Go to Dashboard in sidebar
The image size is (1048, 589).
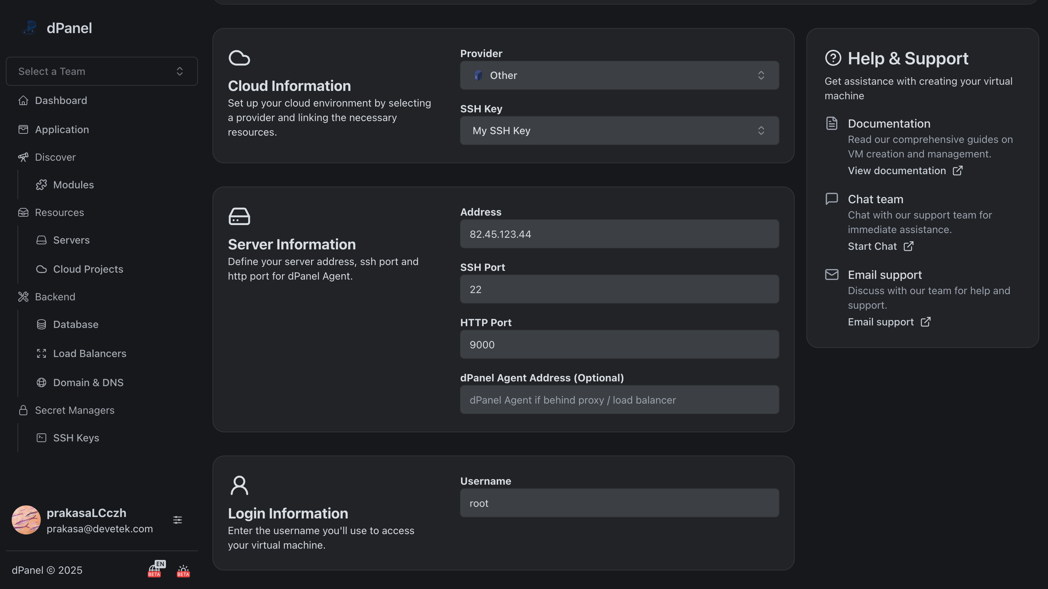pos(61,100)
